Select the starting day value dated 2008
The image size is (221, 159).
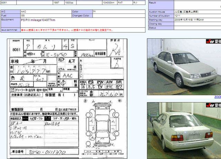click(x=189, y=20)
